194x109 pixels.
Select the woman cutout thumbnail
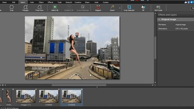9,96
